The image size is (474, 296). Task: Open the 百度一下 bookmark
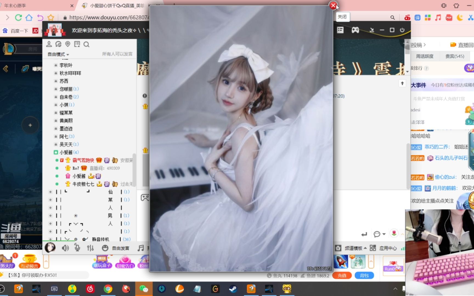click(15, 31)
